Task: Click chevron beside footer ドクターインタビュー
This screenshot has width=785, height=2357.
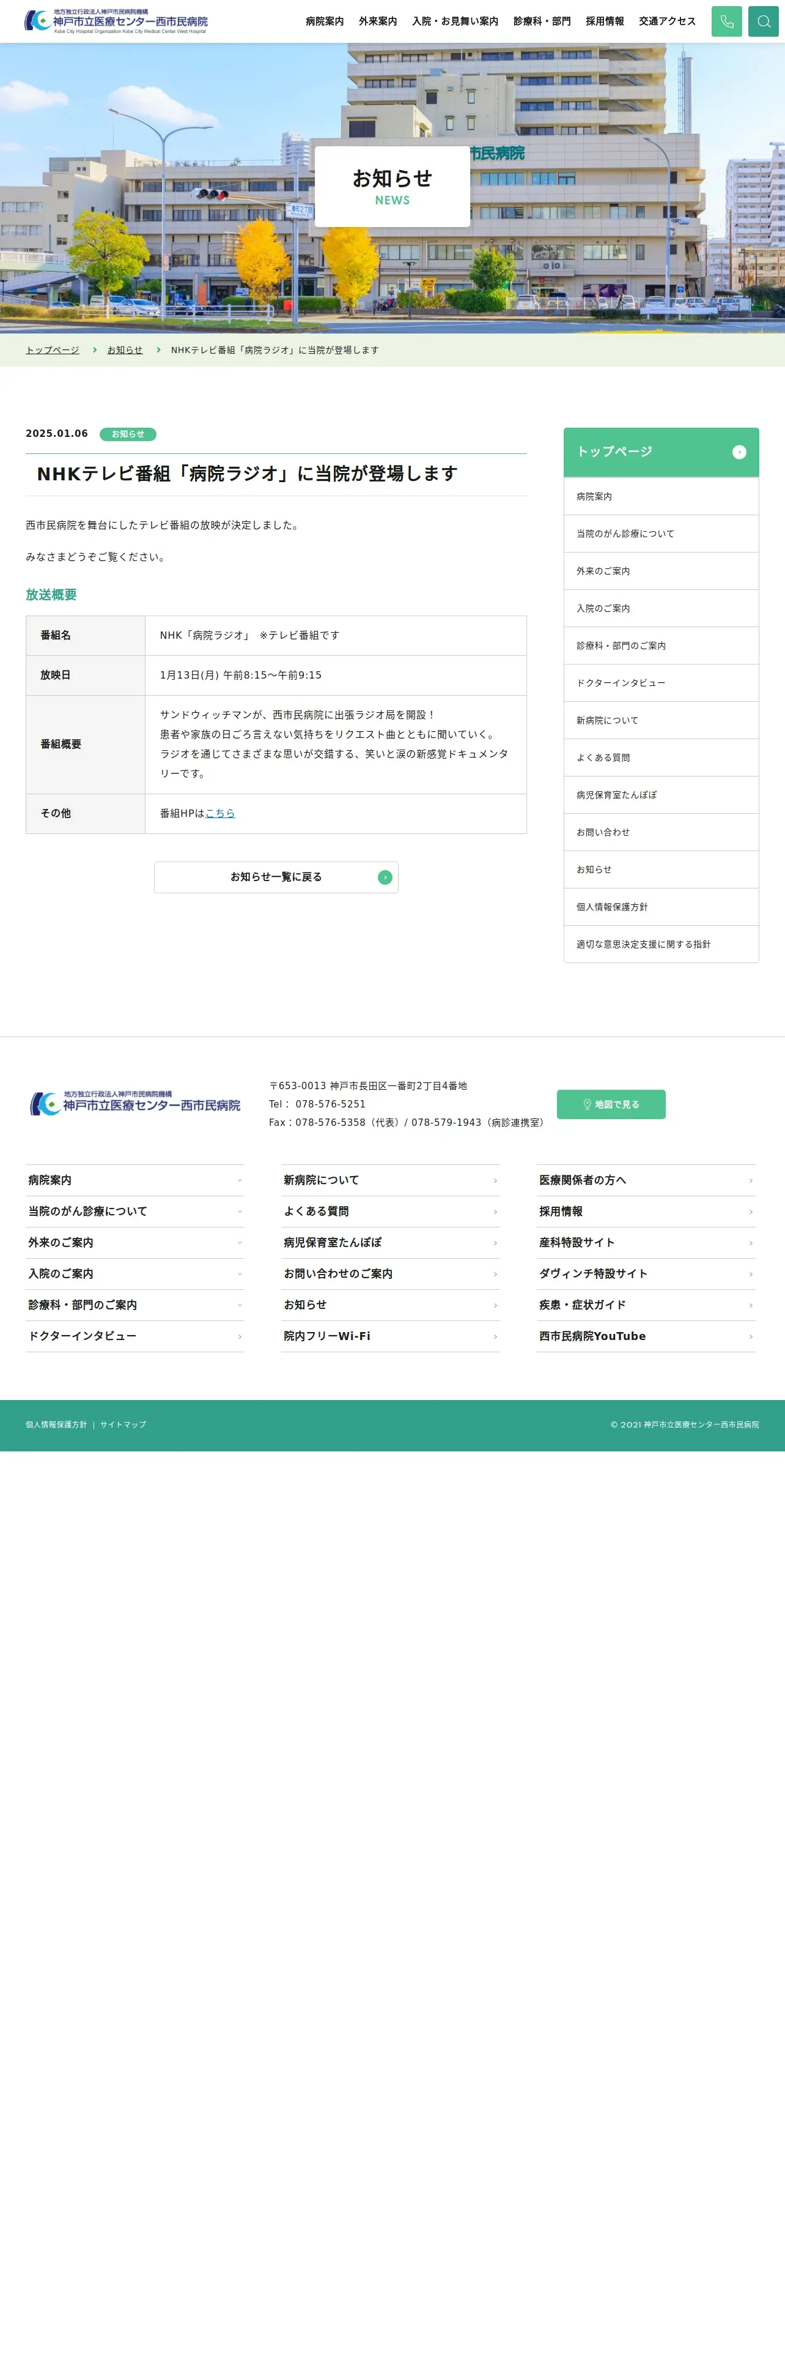Action: 240,1337
